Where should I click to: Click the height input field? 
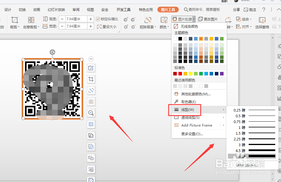[76, 19]
